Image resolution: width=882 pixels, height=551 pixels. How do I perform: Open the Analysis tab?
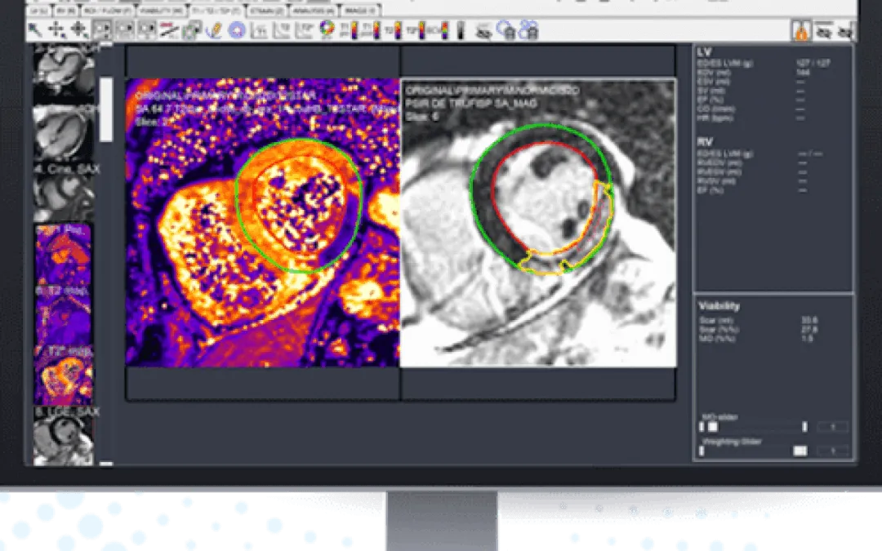(x=313, y=11)
